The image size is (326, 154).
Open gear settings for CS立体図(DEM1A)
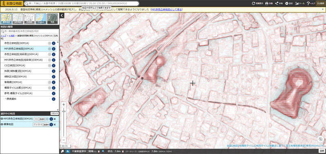tap(49, 66)
